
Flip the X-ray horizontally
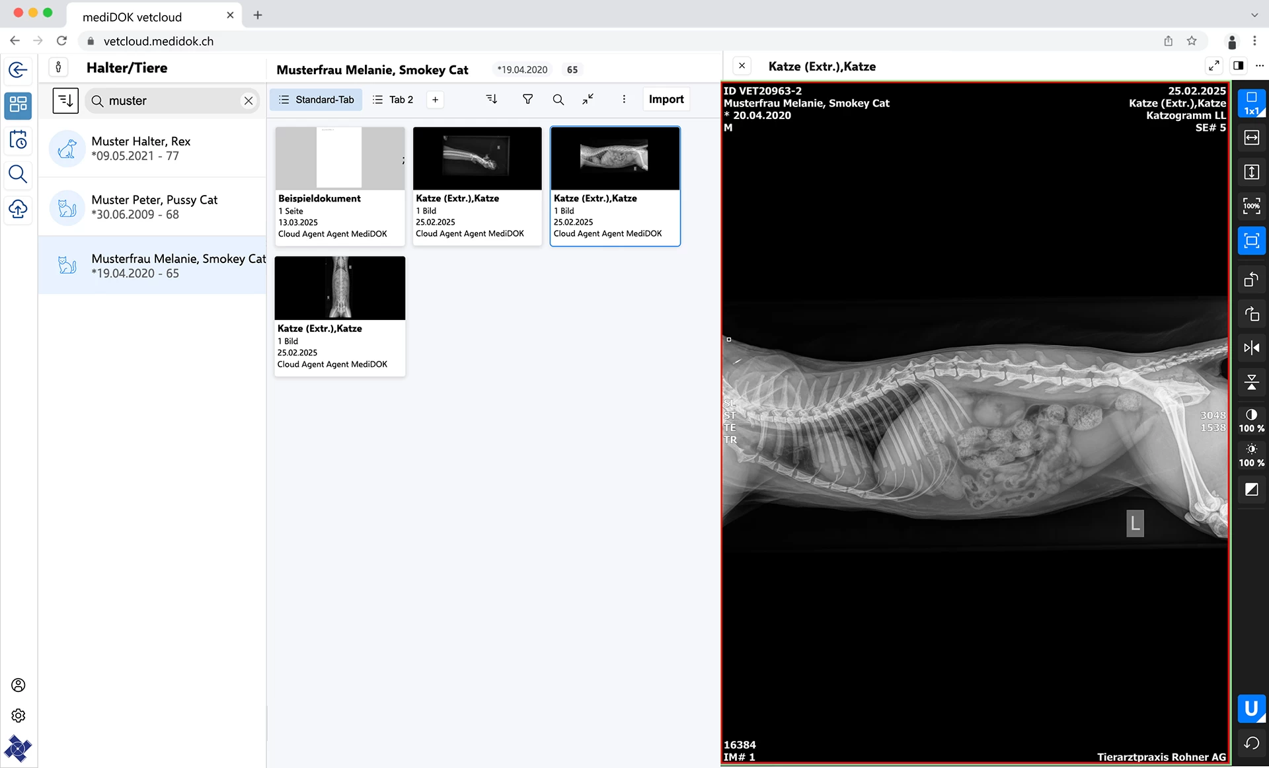tap(1251, 348)
